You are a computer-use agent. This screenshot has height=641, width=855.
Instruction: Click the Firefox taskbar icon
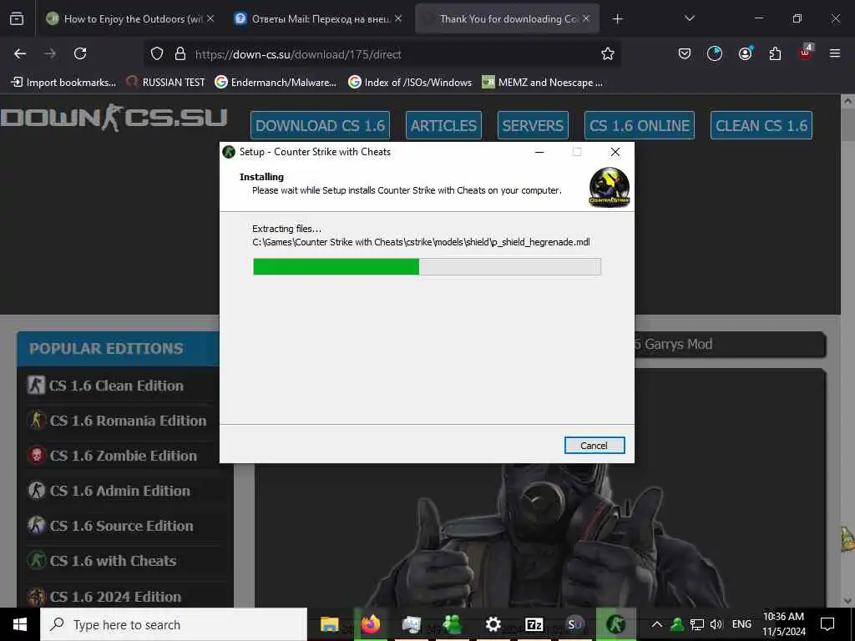[370, 624]
